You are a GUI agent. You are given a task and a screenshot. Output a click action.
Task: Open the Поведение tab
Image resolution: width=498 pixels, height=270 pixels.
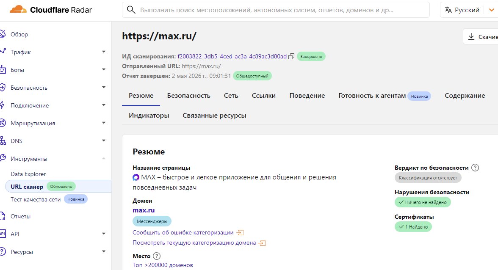click(x=307, y=96)
